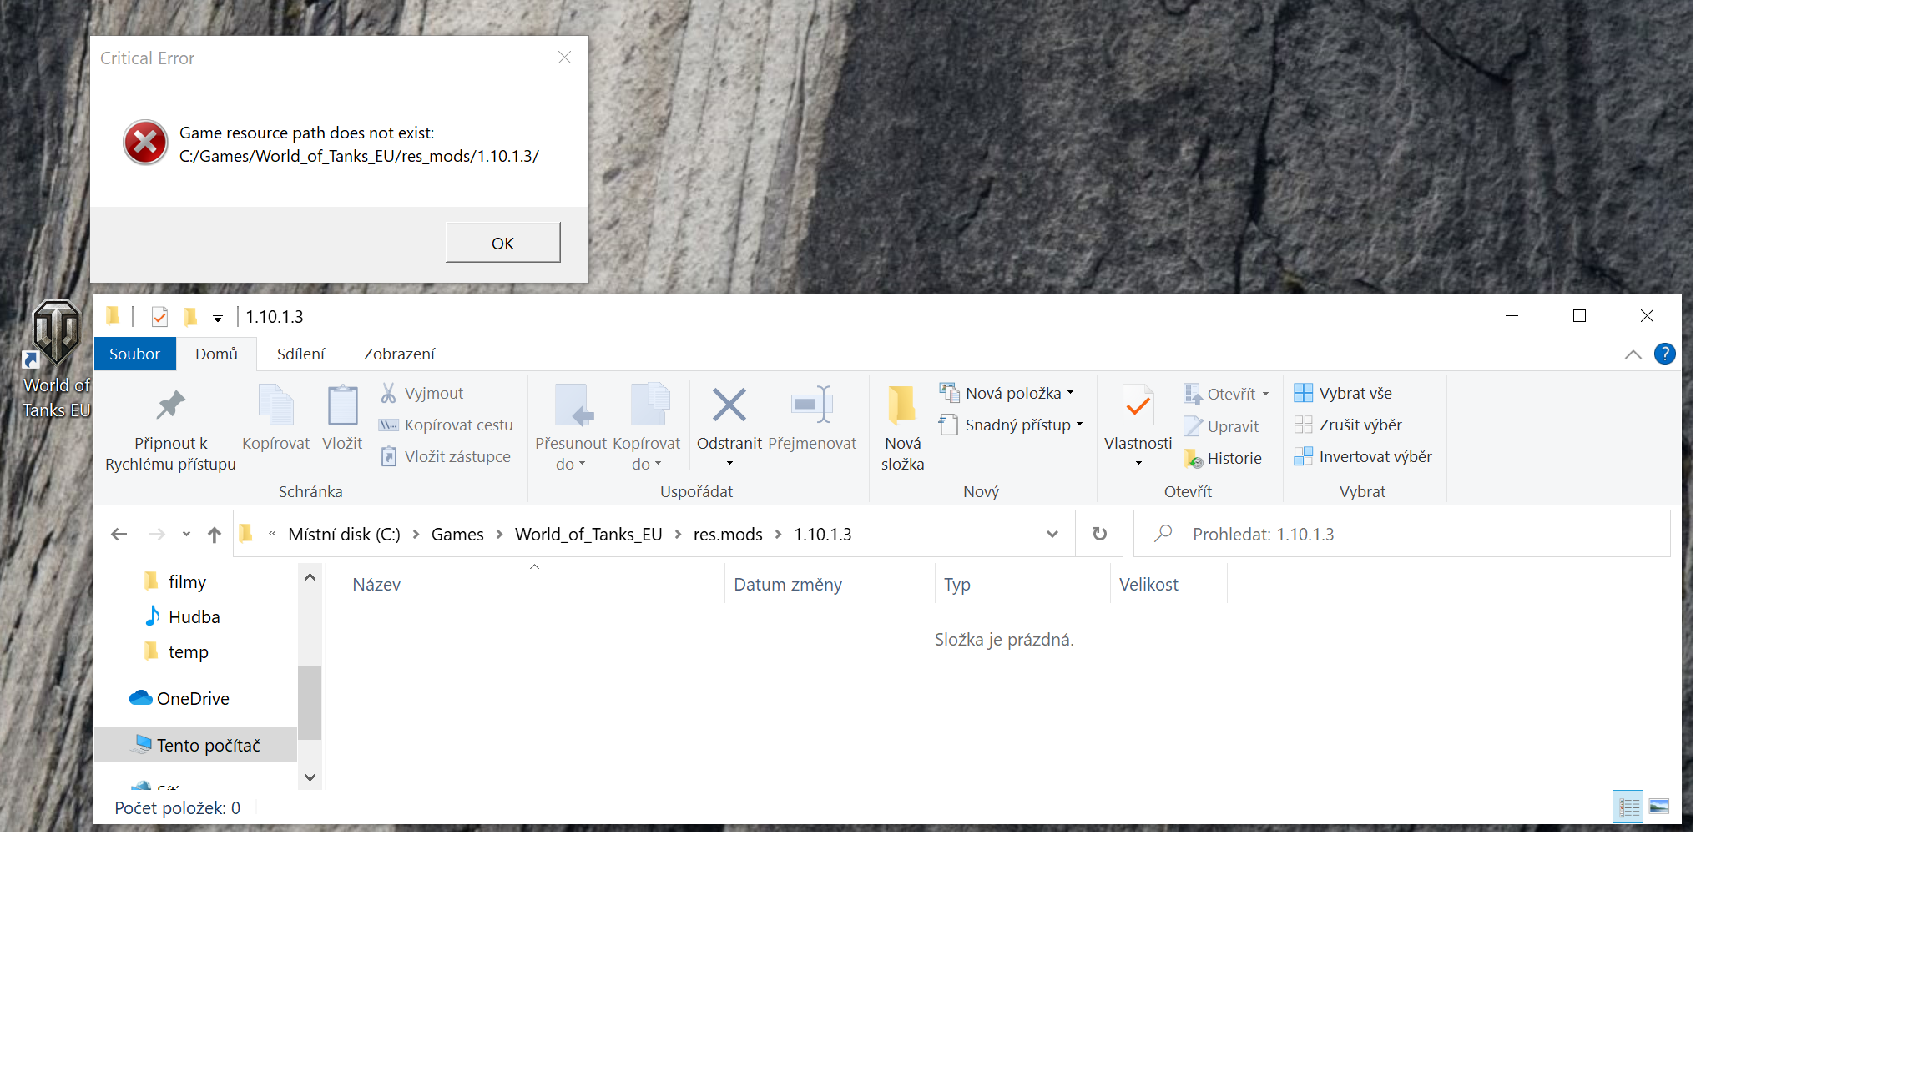1923x1081 pixels.
Task: Click Upravit in the ribbon
Action: click(1221, 426)
